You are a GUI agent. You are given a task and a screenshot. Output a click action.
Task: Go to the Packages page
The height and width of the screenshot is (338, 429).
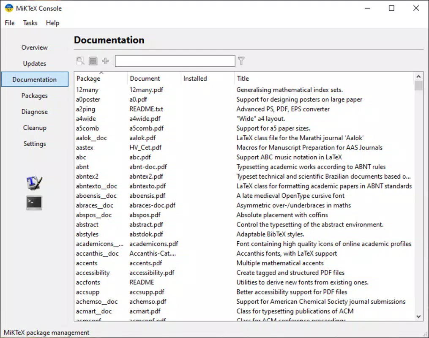point(35,96)
